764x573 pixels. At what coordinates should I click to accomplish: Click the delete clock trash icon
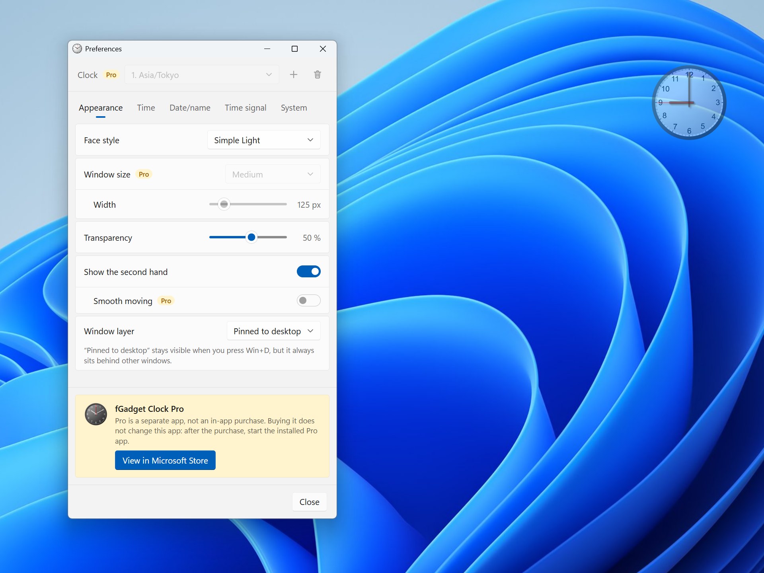click(x=318, y=74)
